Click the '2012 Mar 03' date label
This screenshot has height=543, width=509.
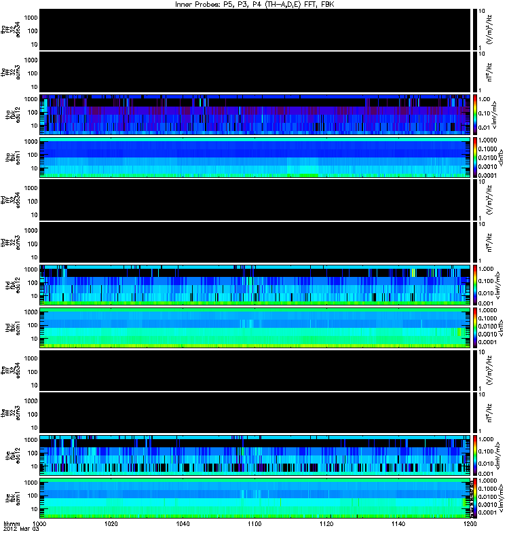(x=21, y=529)
